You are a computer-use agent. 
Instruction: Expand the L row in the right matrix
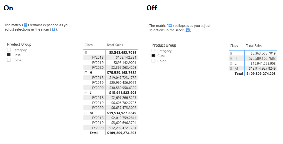(231, 64)
